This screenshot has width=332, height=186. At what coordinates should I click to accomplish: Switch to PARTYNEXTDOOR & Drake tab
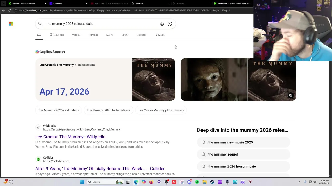click(109, 4)
